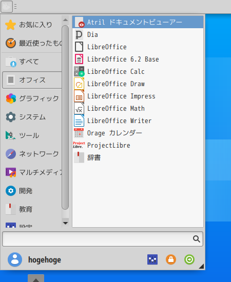Launch Atril ドキュメントビューアー
Screen dimensions: 231x282
click(138, 22)
